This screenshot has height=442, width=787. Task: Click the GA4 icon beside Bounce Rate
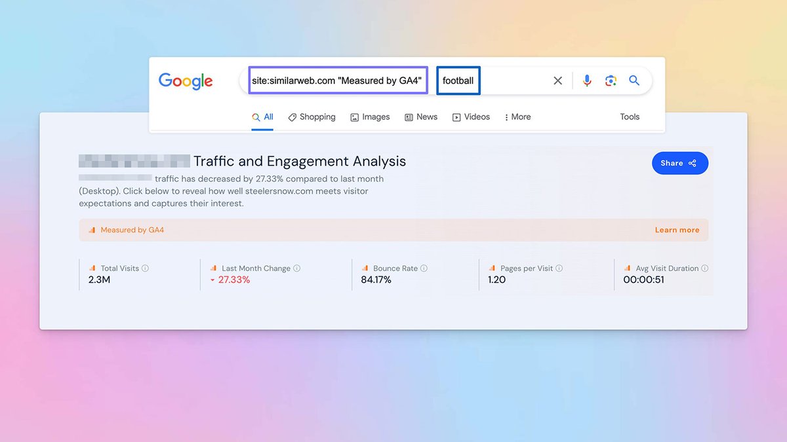coord(365,268)
